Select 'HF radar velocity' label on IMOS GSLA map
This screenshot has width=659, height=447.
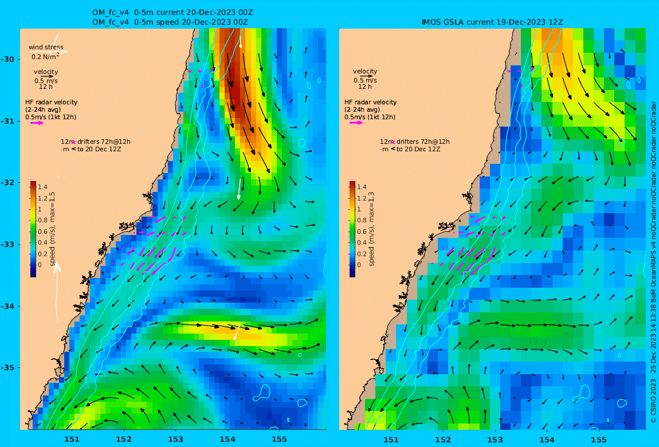[x=370, y=102]
